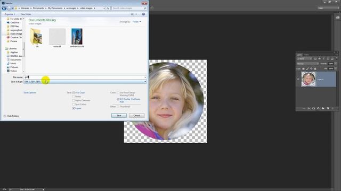The height and width of the screenshot is (191, 341).
Task: Switch to the tab beside Layers
Action: pos(306,55)
